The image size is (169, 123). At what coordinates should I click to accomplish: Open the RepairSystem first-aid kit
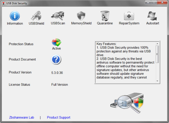(x=129, y=16)
